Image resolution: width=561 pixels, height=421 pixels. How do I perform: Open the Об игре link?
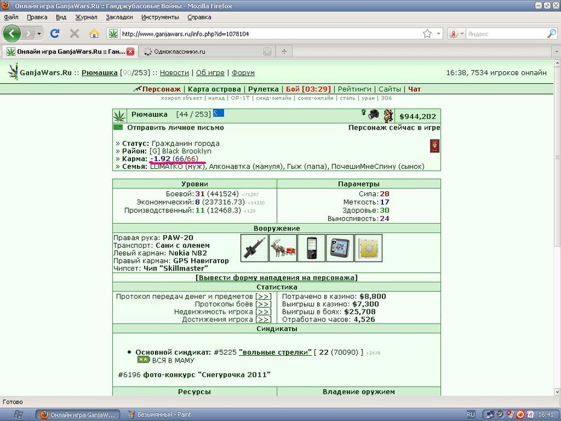point(210,72)
